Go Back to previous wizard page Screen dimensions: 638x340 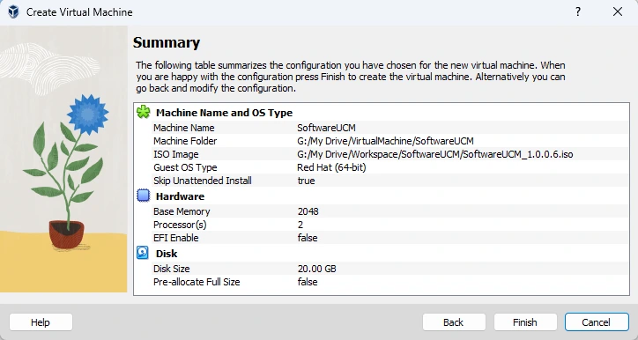click(454, 322)
